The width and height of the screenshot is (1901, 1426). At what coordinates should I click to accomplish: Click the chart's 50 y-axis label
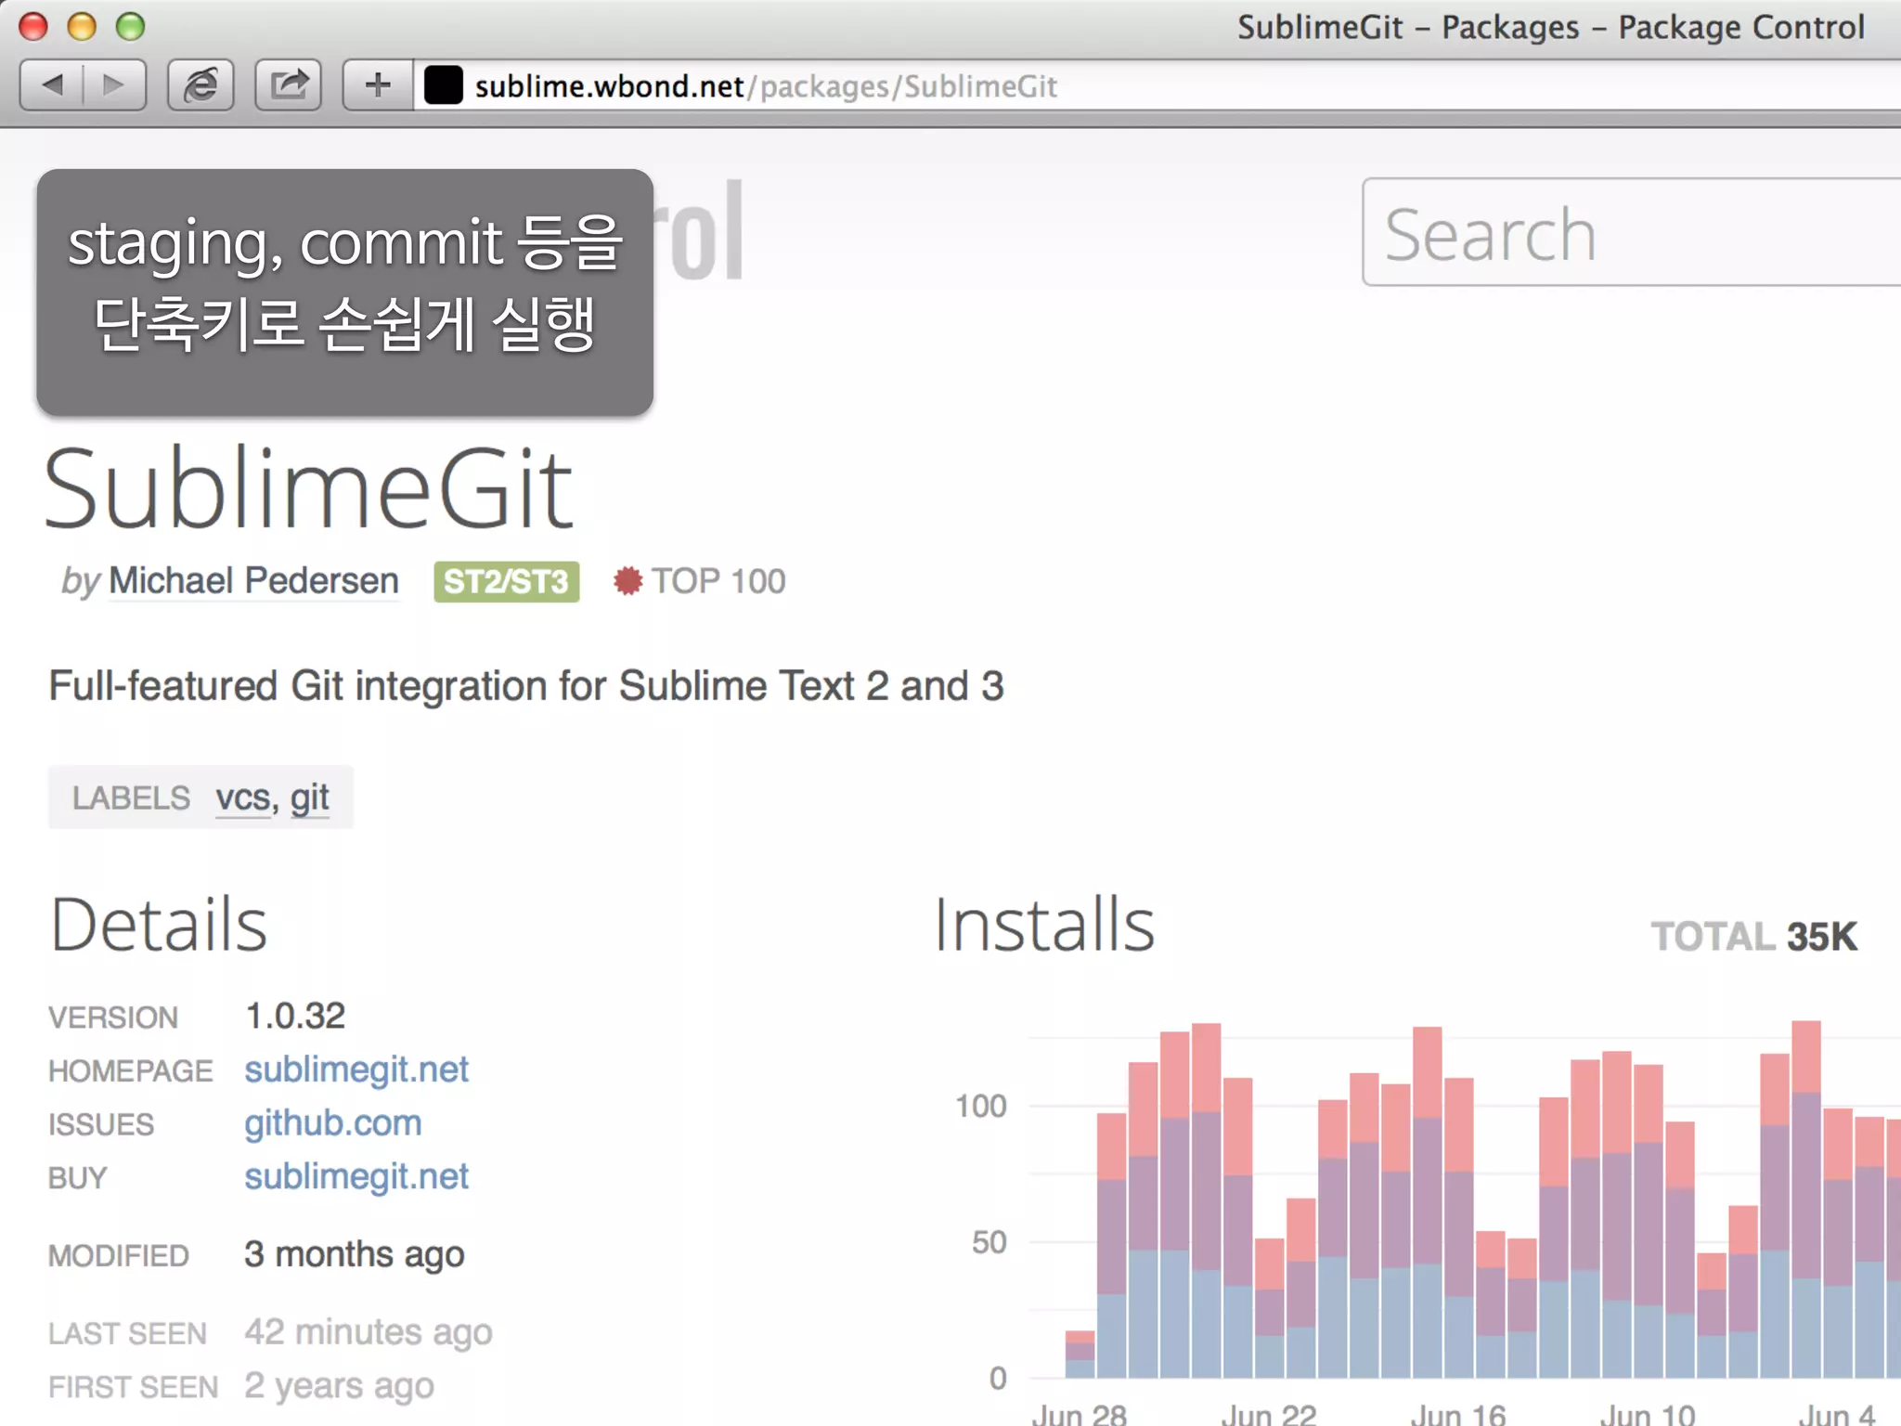[989, 1242]
